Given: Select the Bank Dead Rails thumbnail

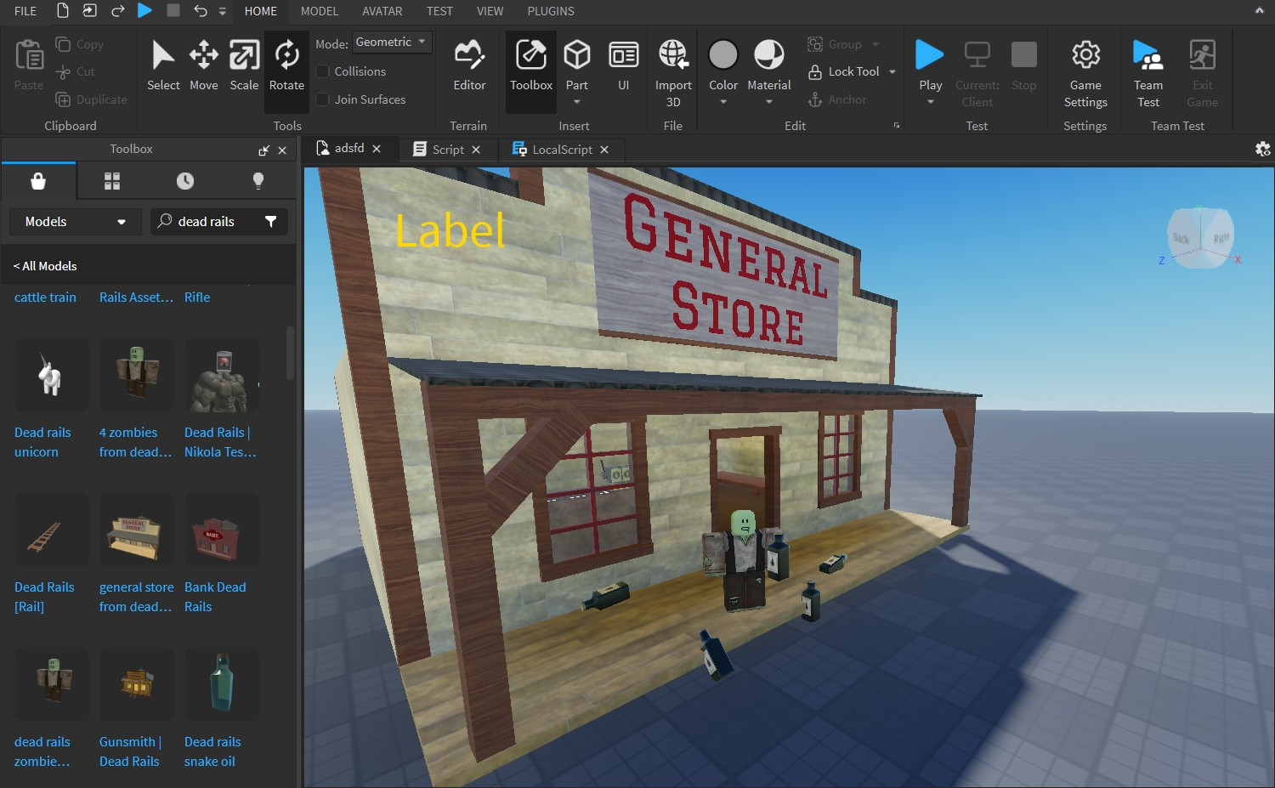Looking at the screenshot, I should pyautogui.click(x=222, y=530).
